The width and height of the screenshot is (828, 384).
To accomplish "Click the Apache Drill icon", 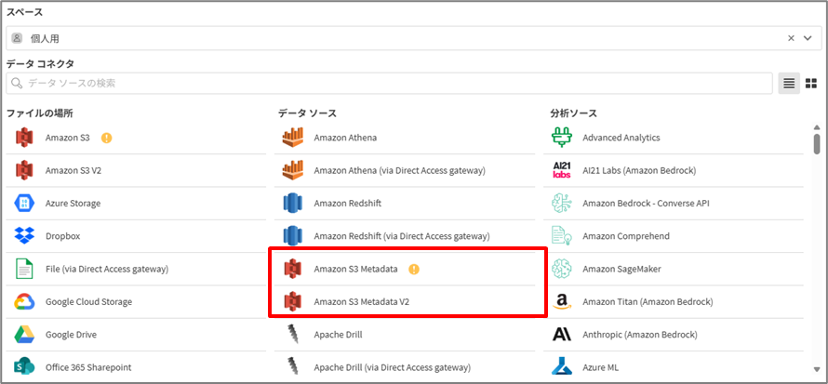I will [293, 335].
